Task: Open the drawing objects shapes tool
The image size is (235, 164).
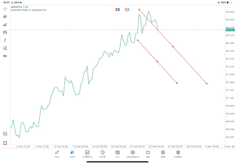Action: 5,48
